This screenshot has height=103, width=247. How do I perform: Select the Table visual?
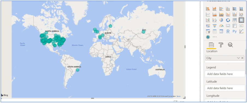point(215,31)
